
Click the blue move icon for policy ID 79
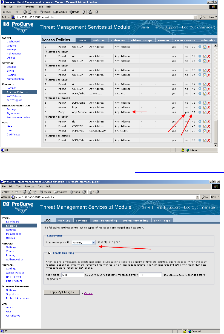pyautogui.click(x=200, y=112)
